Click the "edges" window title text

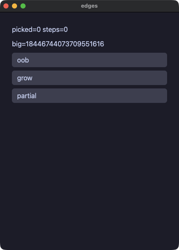click(x=89, y=6)
